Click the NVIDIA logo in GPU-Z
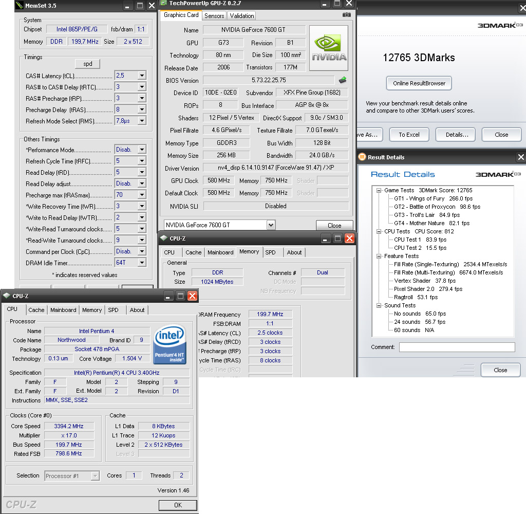Image resolution: width=526 pixels, height=514 pixels. pyautogui.click(x=329, y=48)
